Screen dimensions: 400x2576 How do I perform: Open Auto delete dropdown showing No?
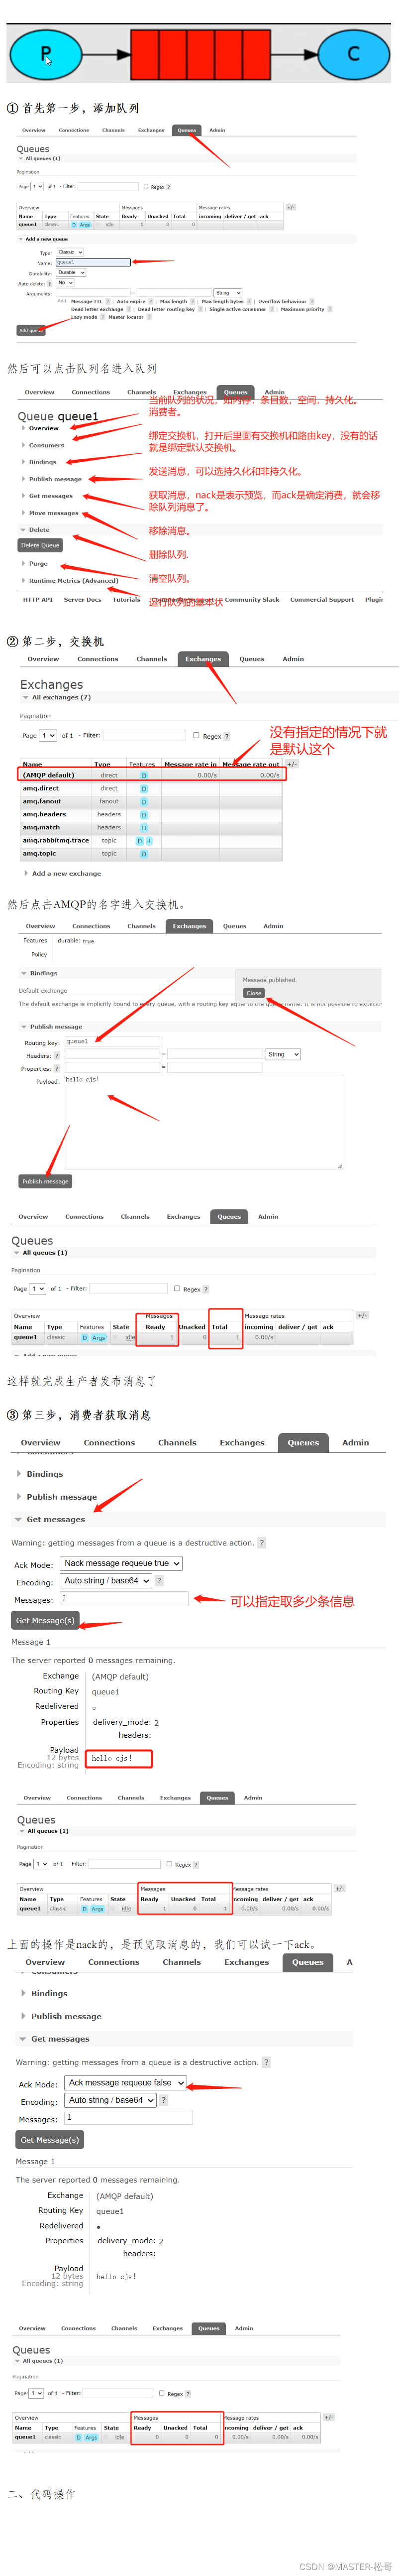[64, 283]
